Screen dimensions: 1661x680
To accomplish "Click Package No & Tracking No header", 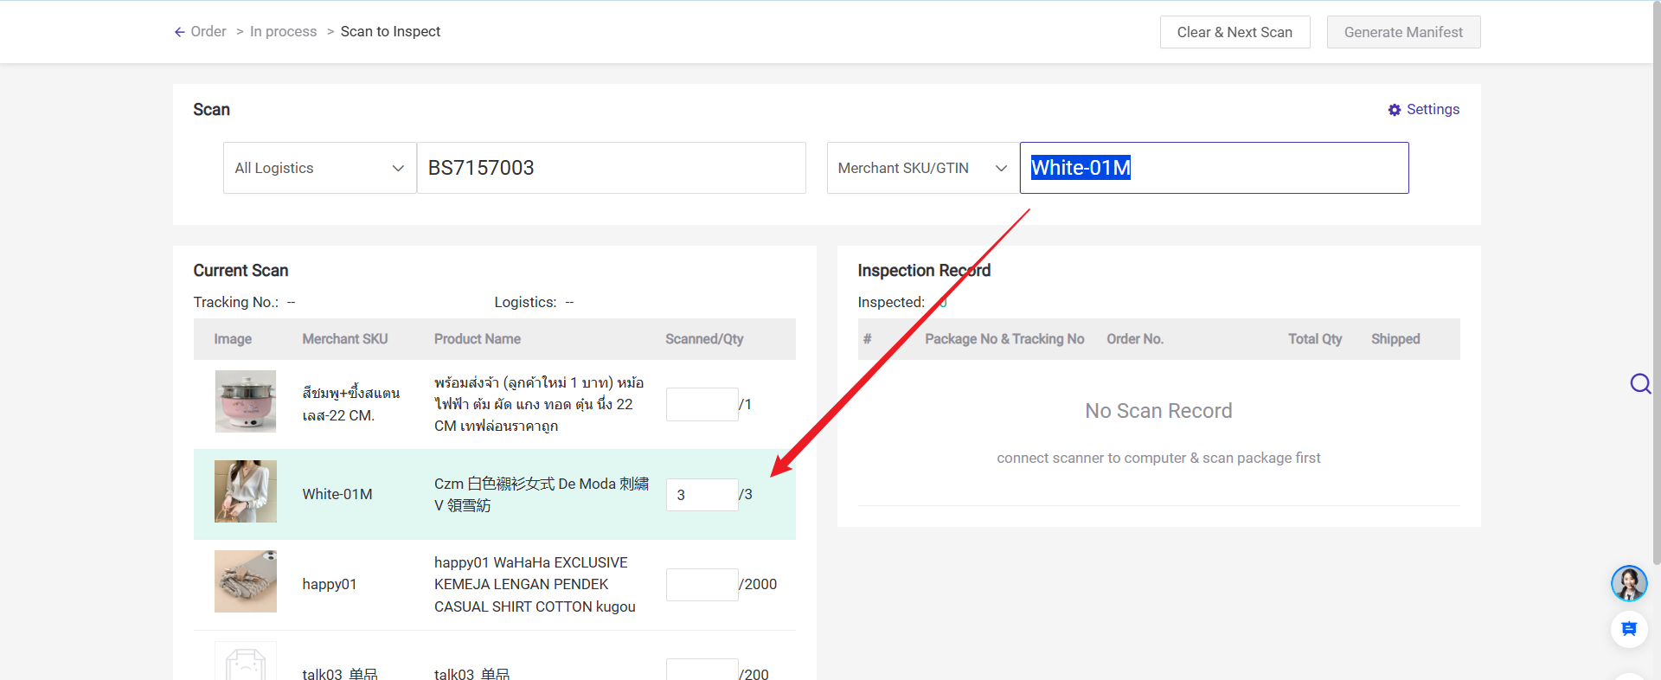I will click(x=1004, y=339).
